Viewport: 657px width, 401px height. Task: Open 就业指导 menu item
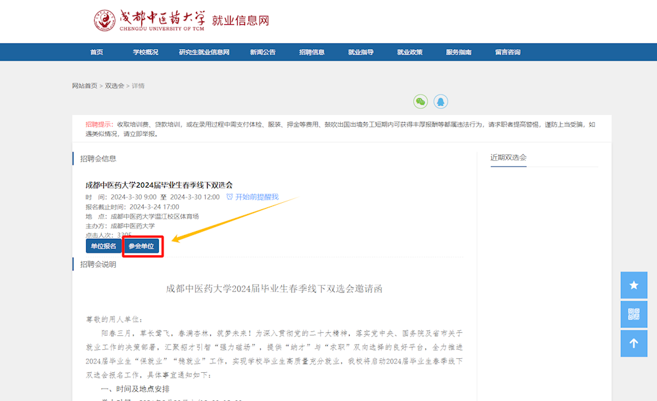(x=361, y=52)
